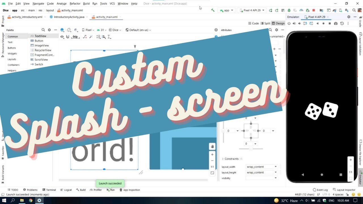The width and height of the screenshot is (363, 204).
Task: Open the Pixel device-for-preview dropdown
Action: click(88, 30)
